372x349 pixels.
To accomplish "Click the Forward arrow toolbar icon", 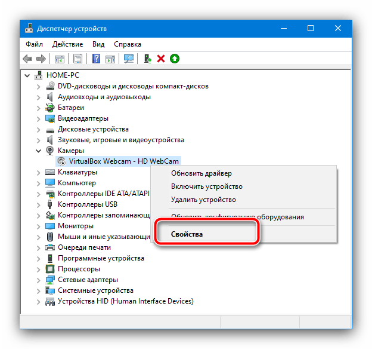I will 41,59.
